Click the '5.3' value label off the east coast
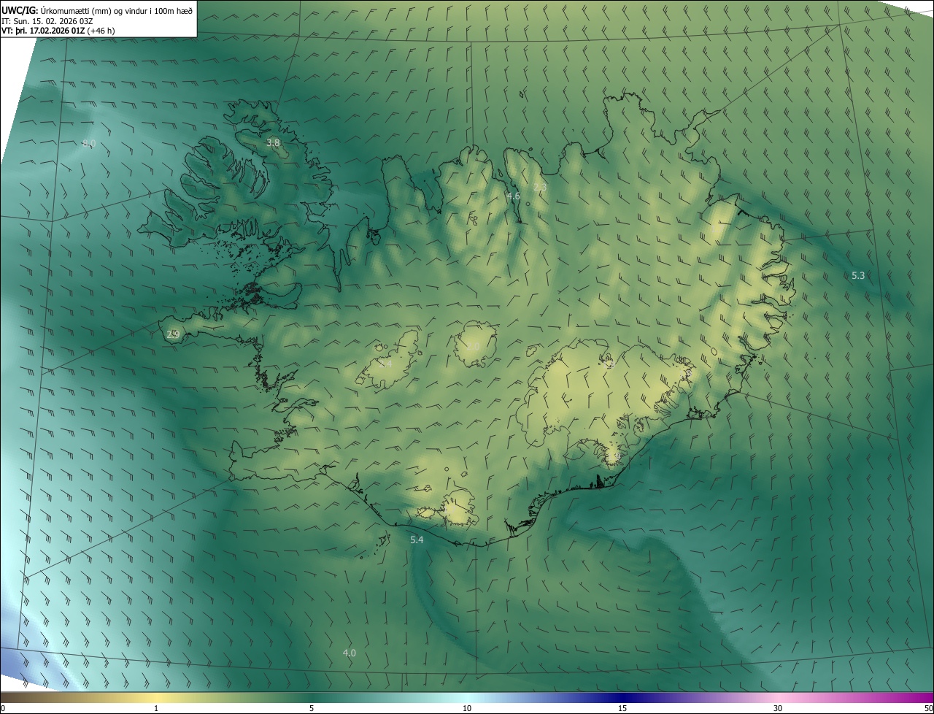934x714 pixels. [858, 276]
